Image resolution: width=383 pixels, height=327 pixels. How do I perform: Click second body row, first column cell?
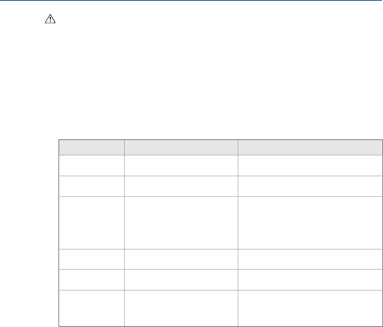92,186
